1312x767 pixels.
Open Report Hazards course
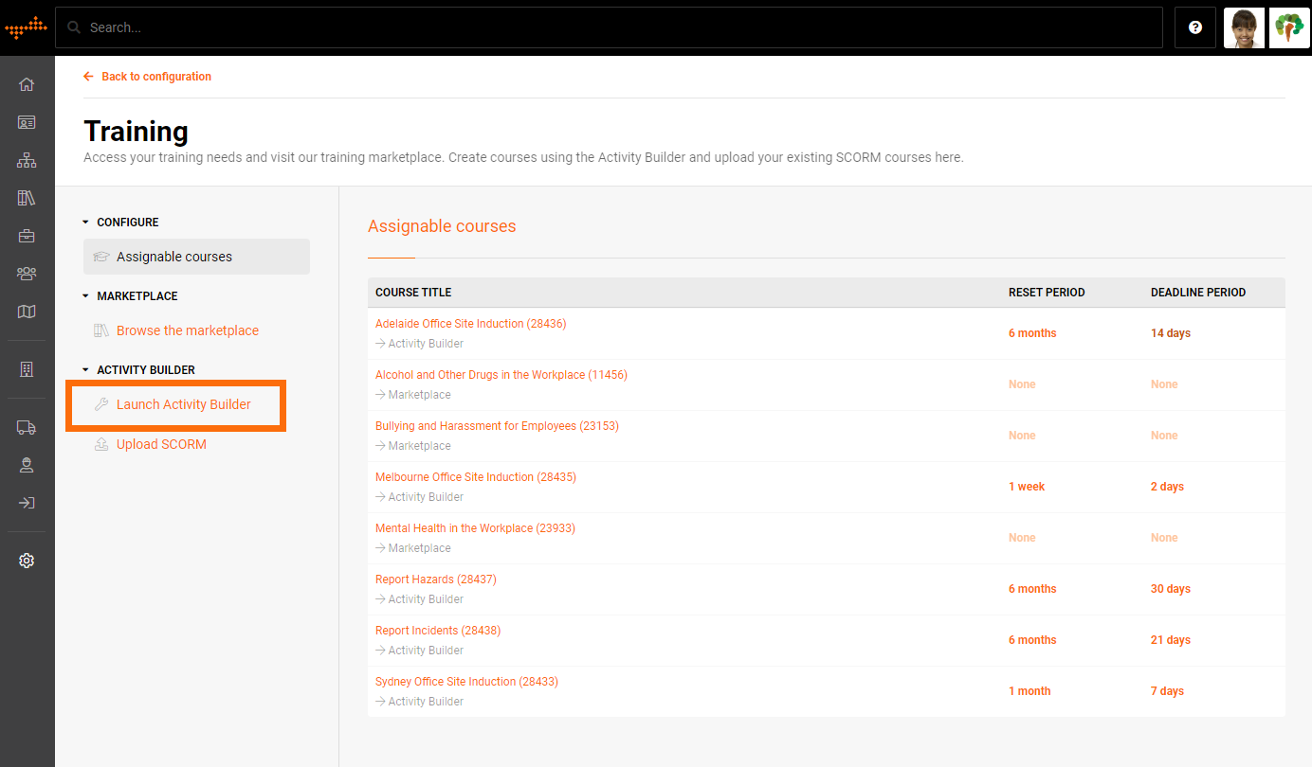(x=436, y=580)
